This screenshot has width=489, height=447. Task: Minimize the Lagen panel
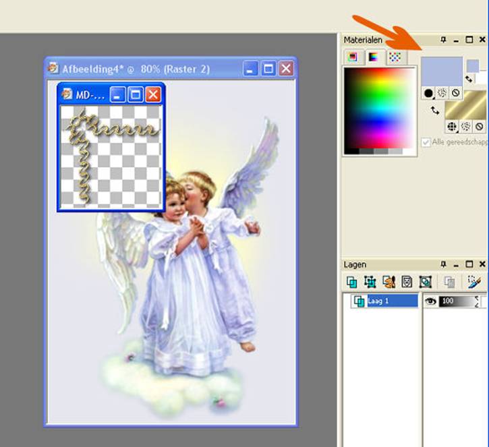click(x=456, y=265)
